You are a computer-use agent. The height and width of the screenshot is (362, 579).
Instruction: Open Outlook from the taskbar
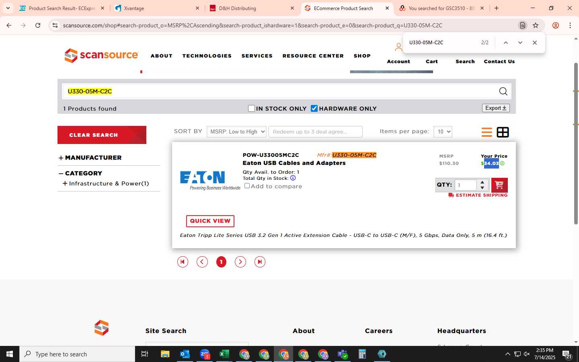(x=185, y=354)
